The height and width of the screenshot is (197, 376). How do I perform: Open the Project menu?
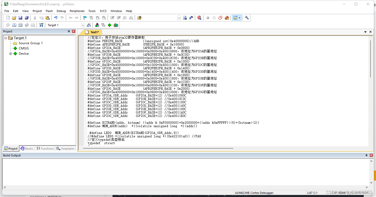pos(37,11)
